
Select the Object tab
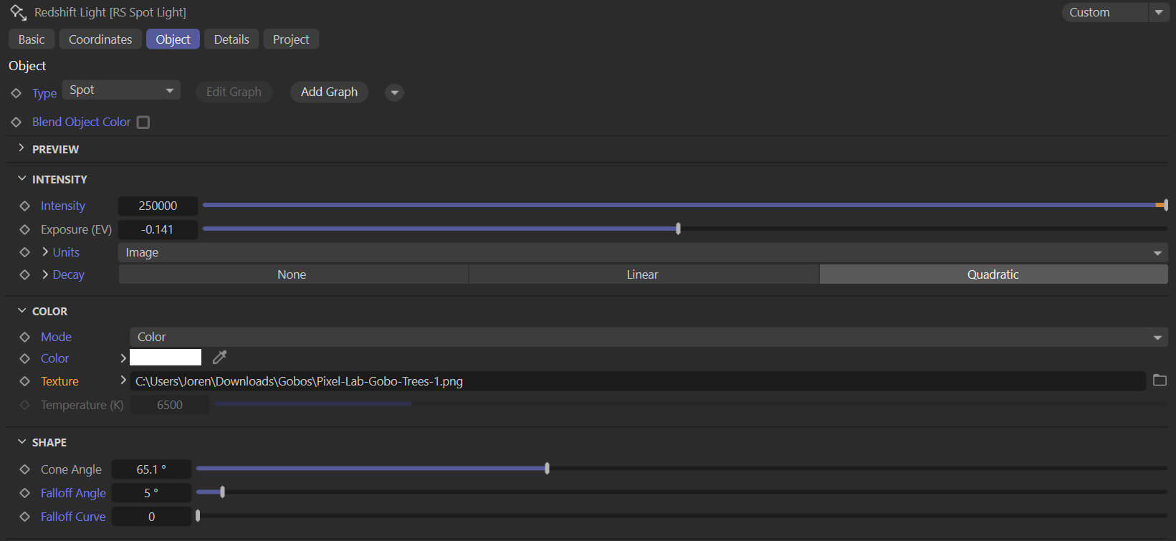click(173, 39)
